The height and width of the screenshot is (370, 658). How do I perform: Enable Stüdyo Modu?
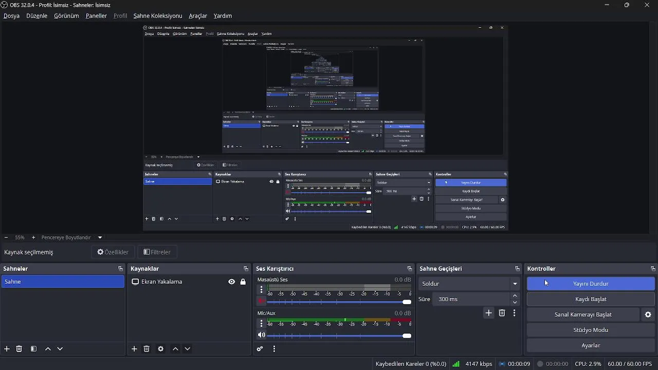pos(591,330)
